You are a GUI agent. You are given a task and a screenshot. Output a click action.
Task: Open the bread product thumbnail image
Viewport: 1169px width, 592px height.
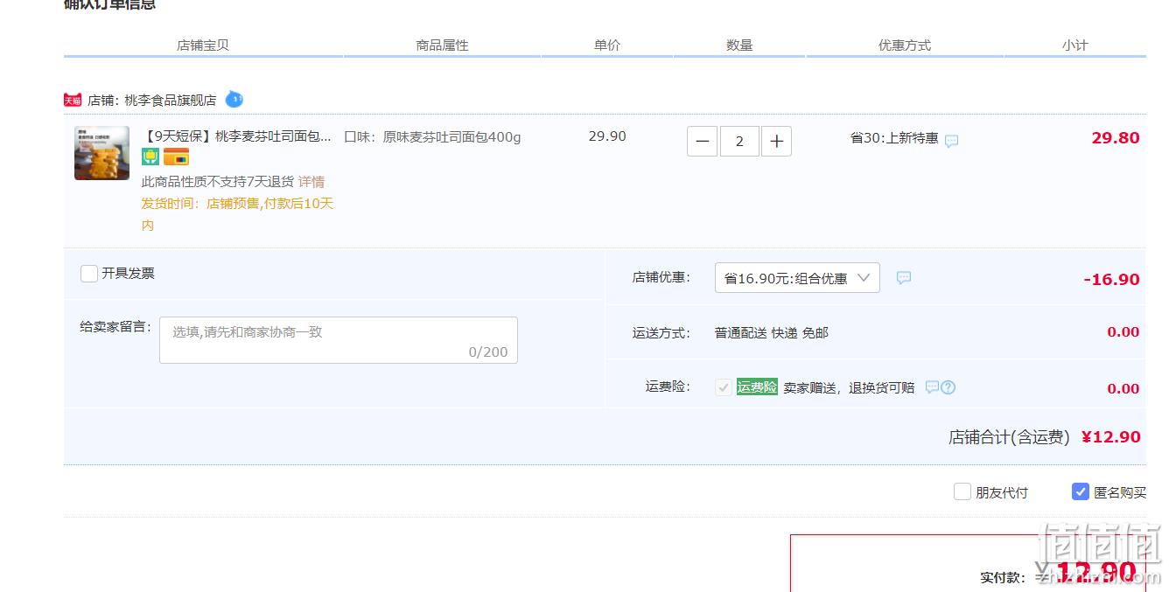click(x=101, y=153)
